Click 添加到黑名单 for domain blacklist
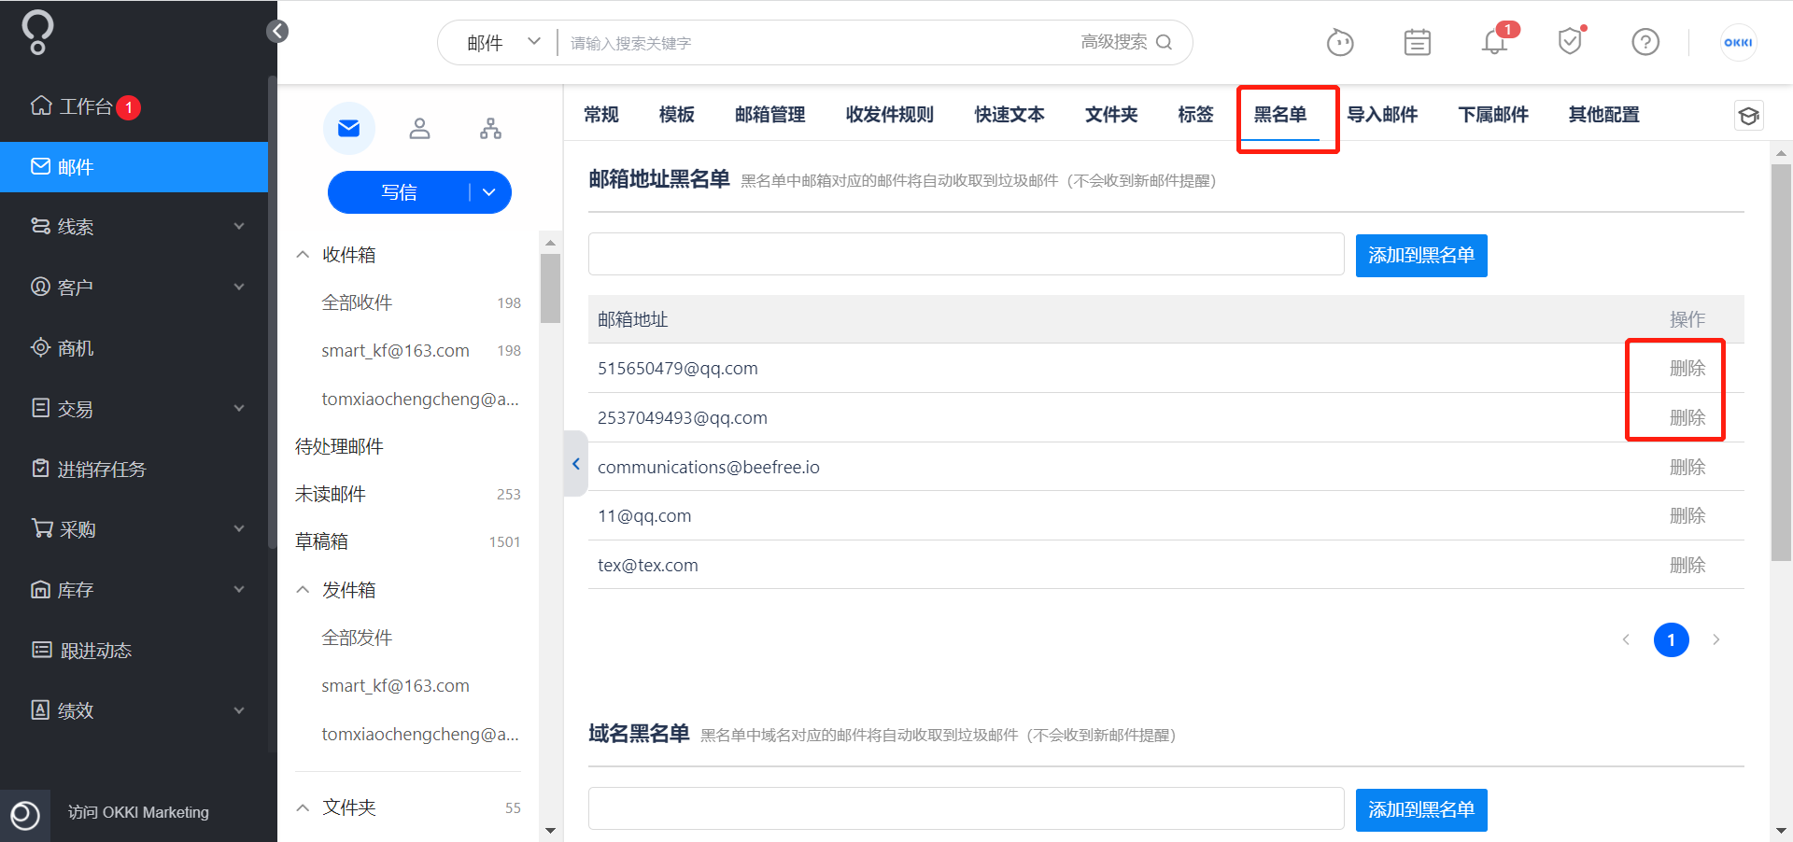 pos(1421,809)
